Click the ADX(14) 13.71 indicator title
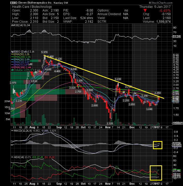The width and height of the screenshot is (183, 186). point(22,157)
